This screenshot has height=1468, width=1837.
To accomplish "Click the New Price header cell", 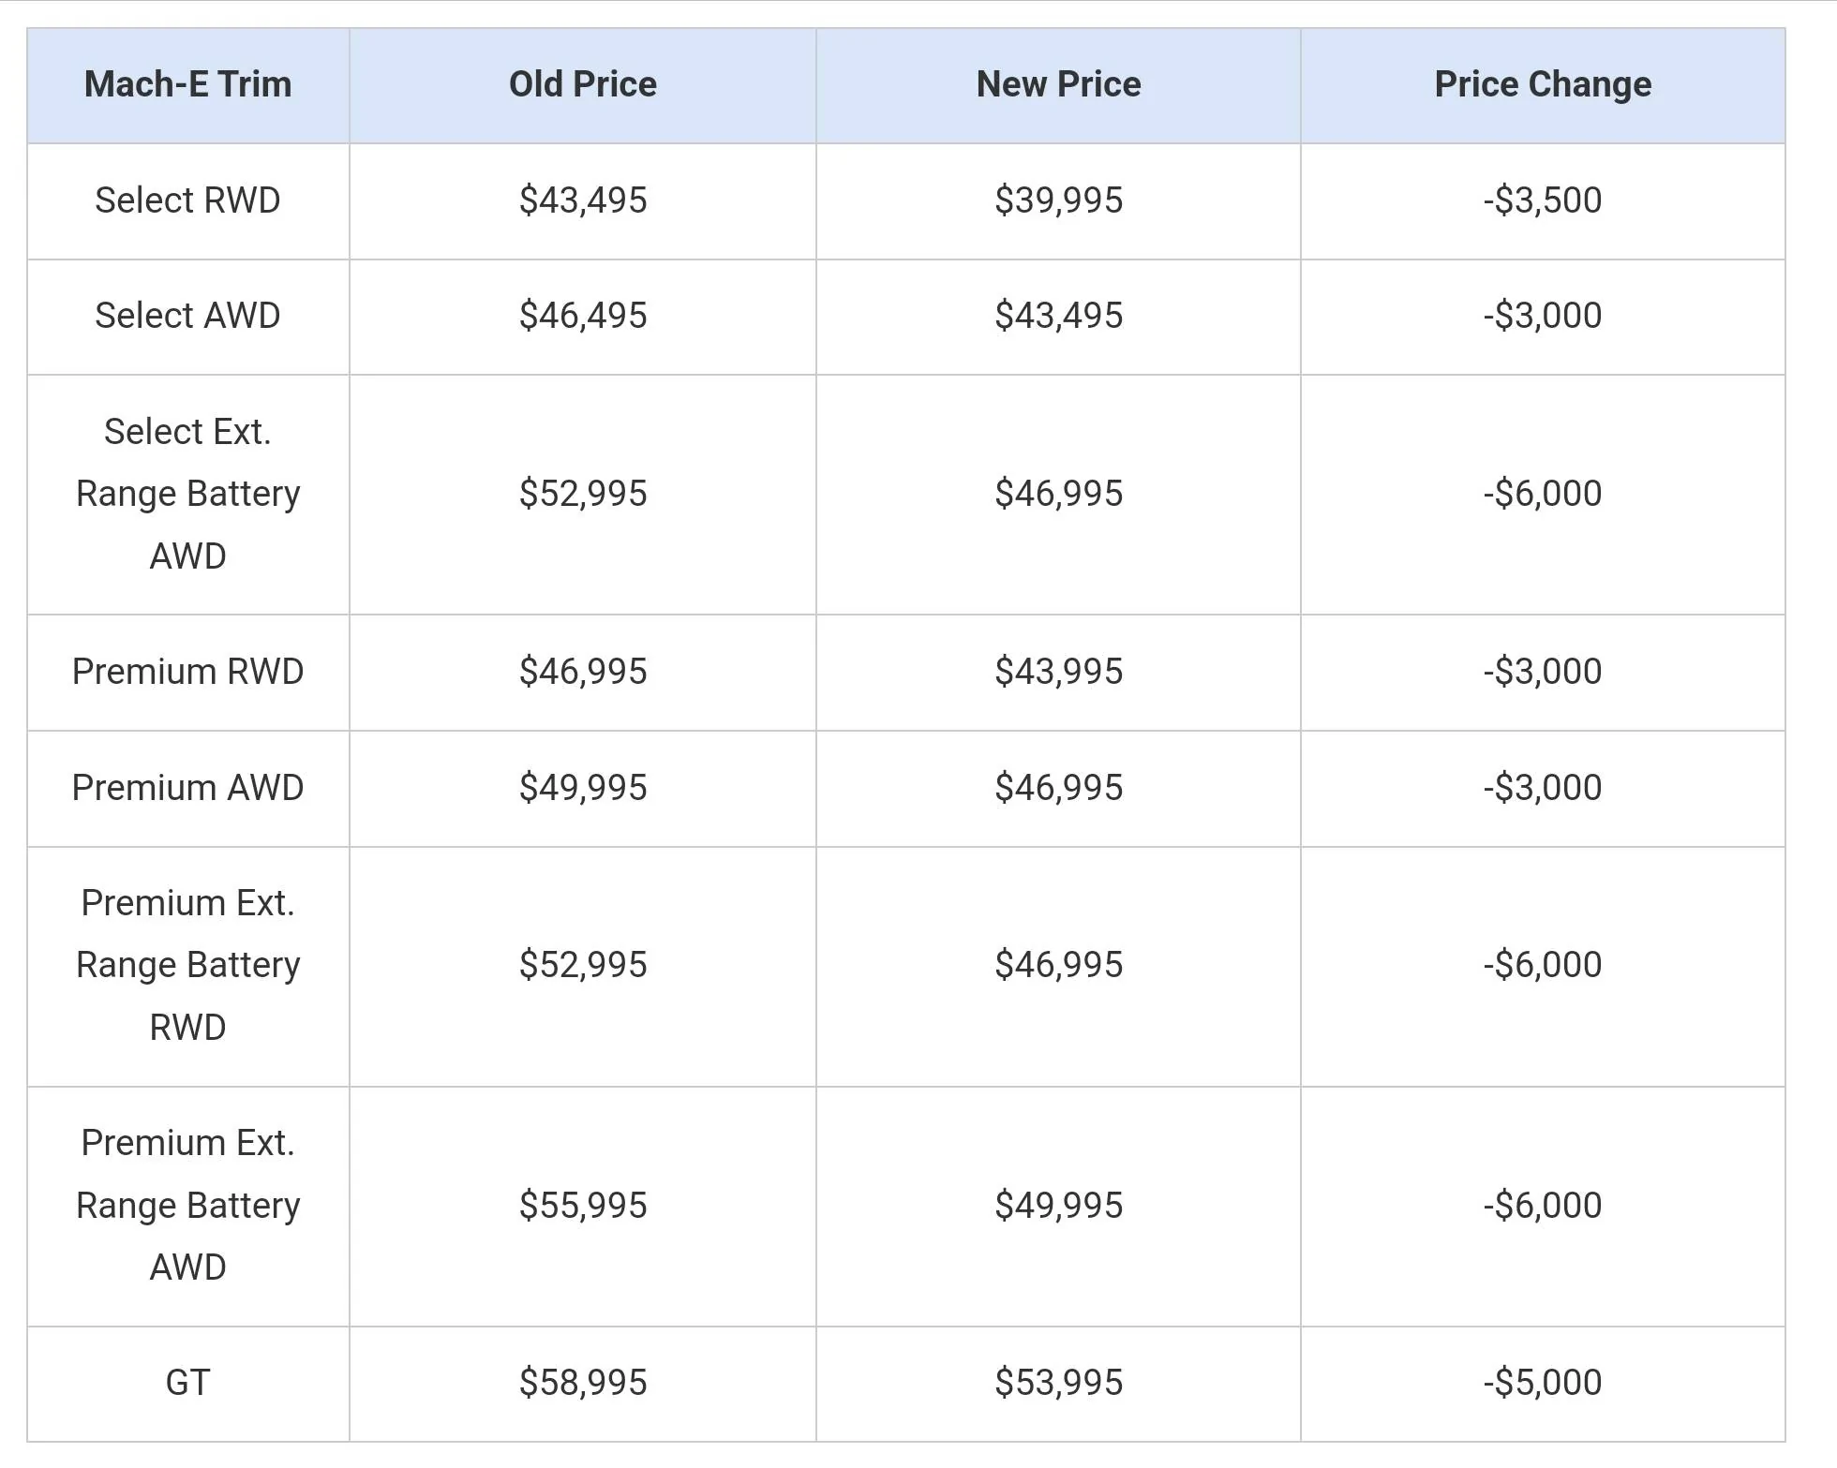I will point(1058,85).
